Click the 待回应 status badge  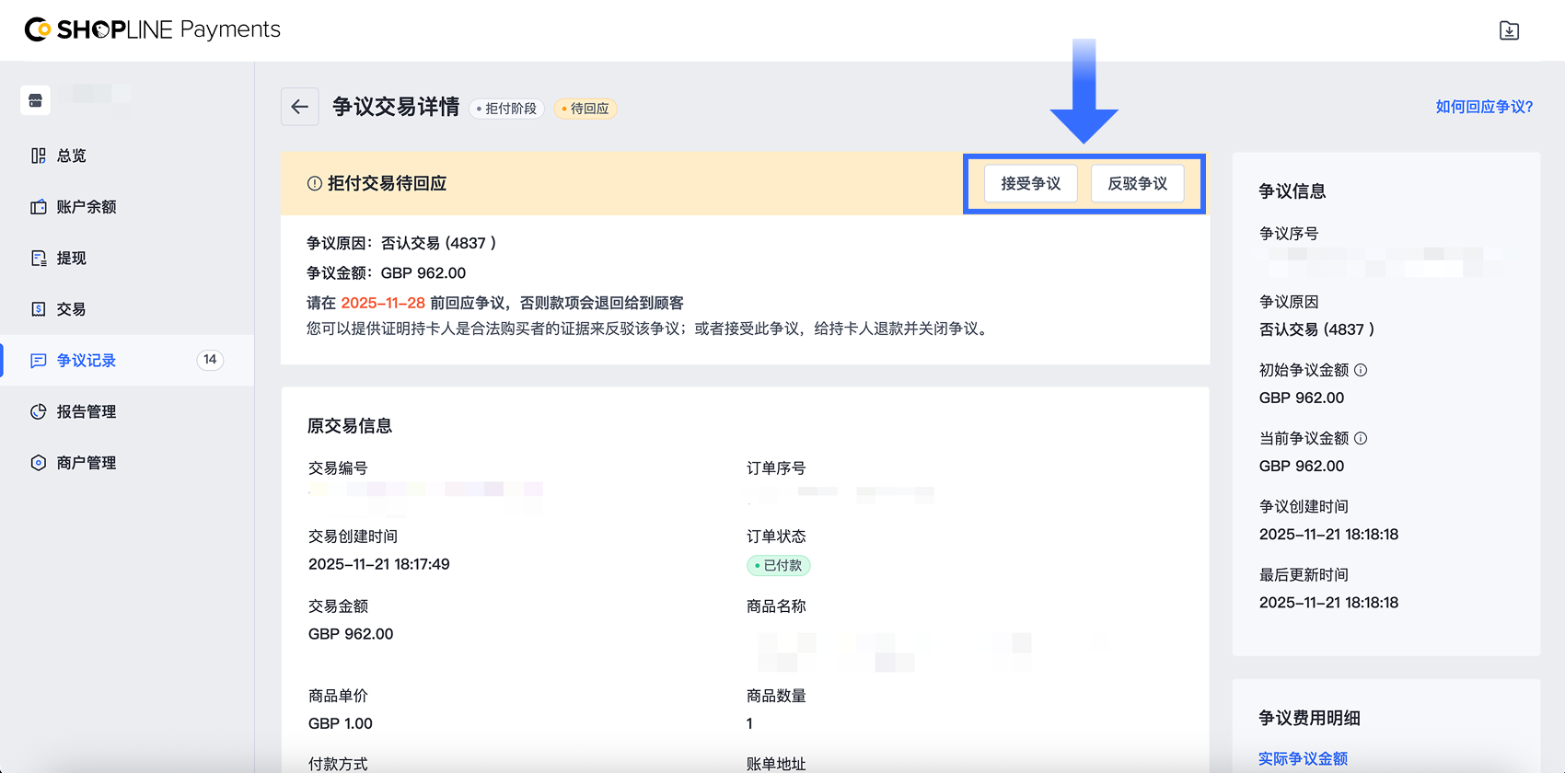(585, 109)
